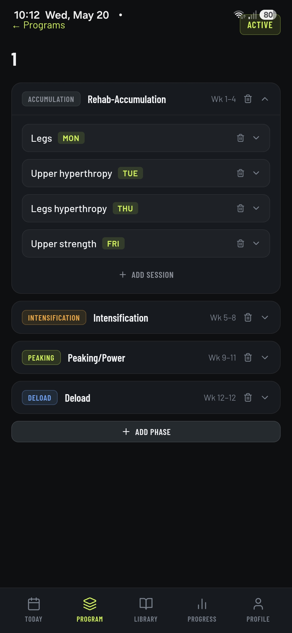
Task: Delete the Upper hyperthropy session
Action: 240,173
